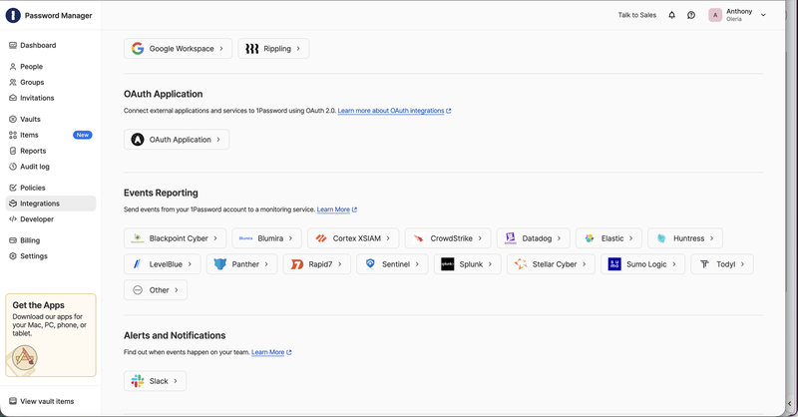Click the 1Password logo icon
Viewport: 798px width, 417px height.
[13, 15]
